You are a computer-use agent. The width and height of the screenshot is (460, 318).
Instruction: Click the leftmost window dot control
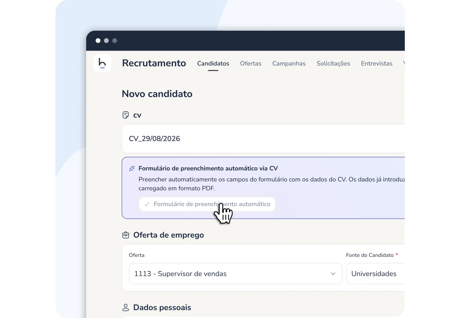click(x=98, y=41)
